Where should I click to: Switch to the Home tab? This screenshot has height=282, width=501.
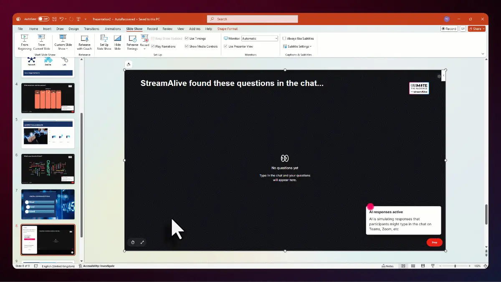click(x=33, y=29)
